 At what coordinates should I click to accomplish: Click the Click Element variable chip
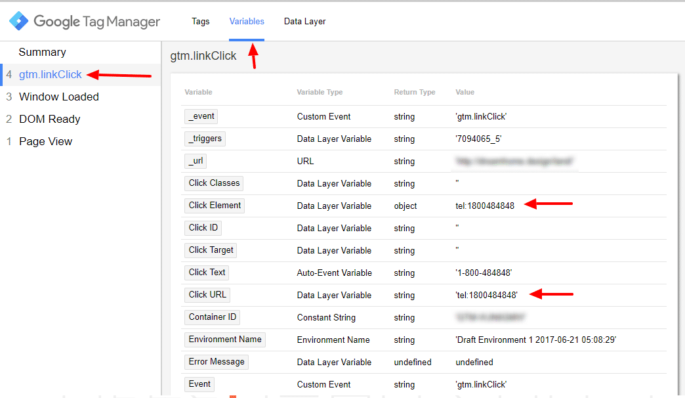click(x=215, y=206)
